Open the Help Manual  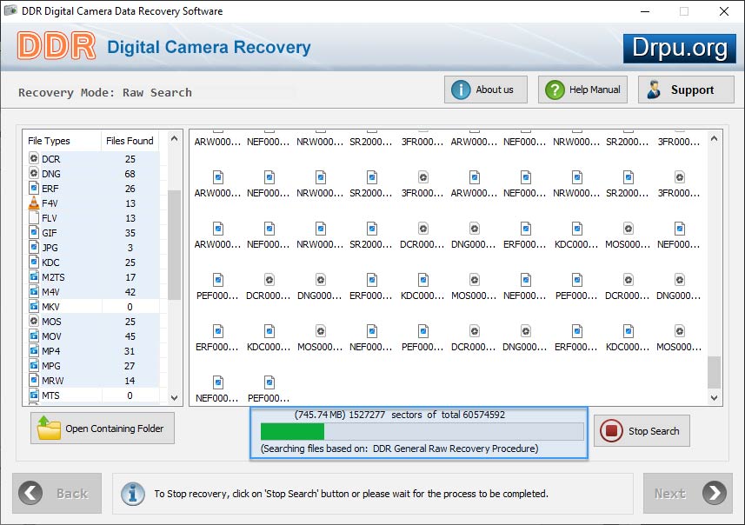click(582, 90)
